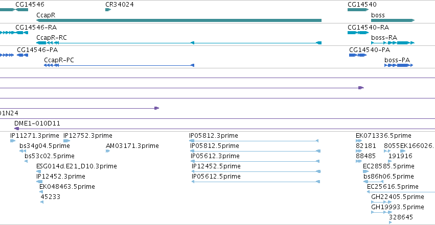The image size is (435, 225).
Task: Click the IP12452.5prime EST label
Action: coord(216,166)
